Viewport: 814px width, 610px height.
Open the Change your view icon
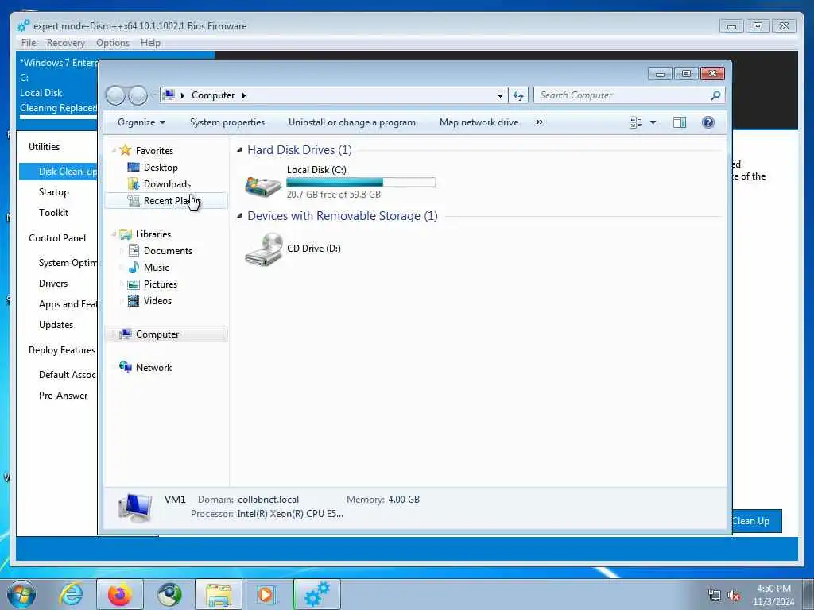(x=636, y=122)
